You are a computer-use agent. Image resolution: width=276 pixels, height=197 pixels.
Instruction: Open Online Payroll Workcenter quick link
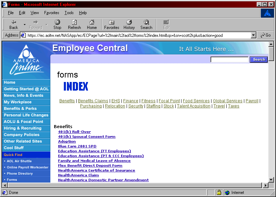pos(28,167)
